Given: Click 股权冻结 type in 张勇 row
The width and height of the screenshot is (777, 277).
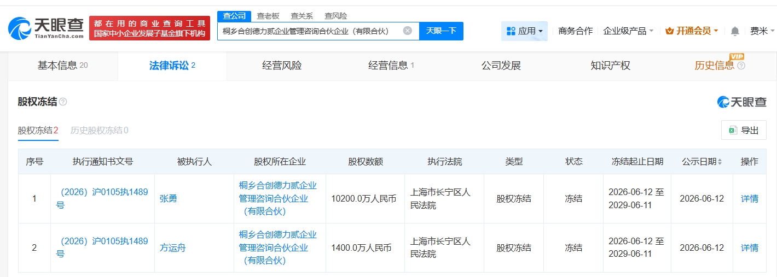Looking at the screenshot, I should (x=514, y=199).
